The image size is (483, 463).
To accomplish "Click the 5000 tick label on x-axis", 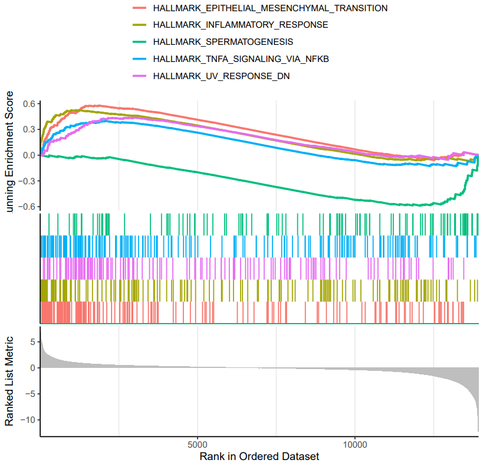I will pyautogui.click(x=198, y=445).
